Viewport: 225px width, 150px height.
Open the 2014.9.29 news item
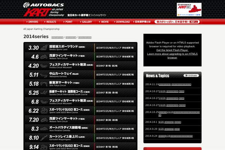(169, 129)
